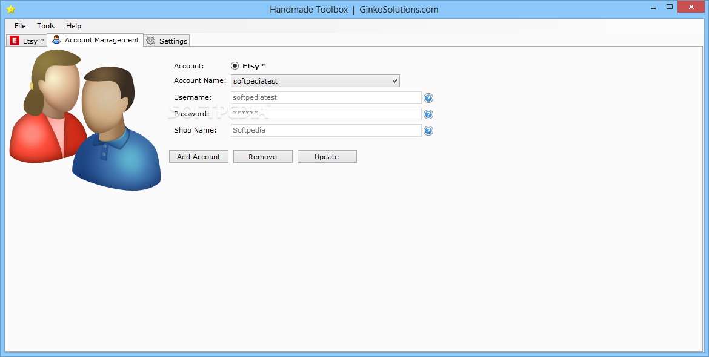The width and height of the screenshot is (709, 357).
Task: Open the help icon for Shop Name
Action: (428, 131)
